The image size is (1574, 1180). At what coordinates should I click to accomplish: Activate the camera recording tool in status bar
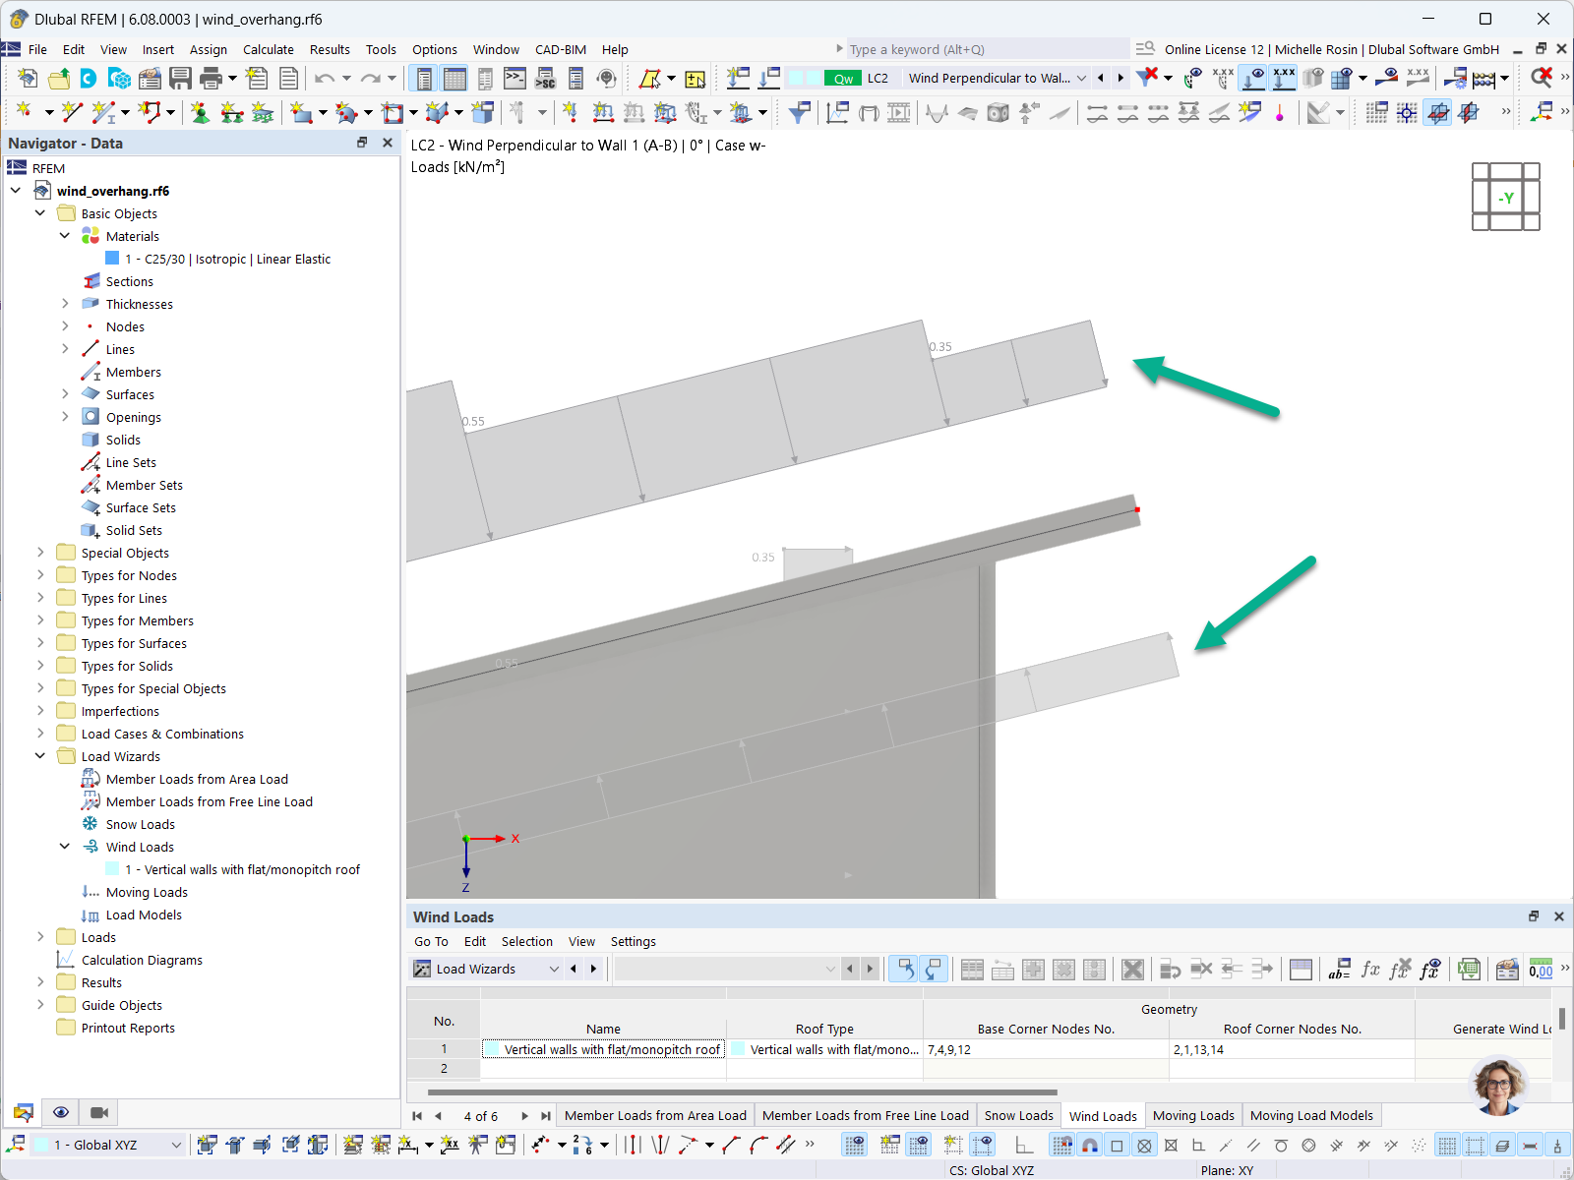click(x=98, y=1112)
